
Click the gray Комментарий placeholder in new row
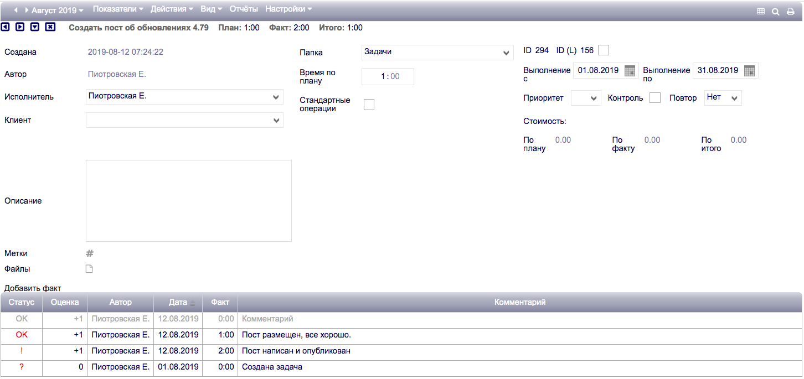click(x=267, y=319)
